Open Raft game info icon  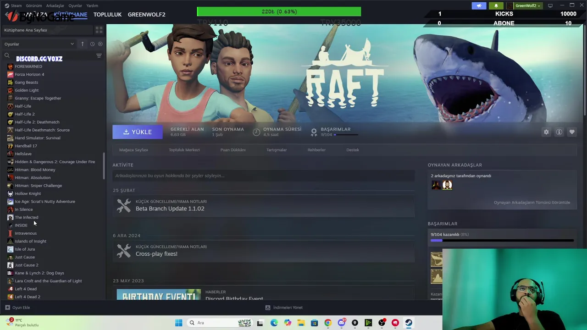[559, 132]
